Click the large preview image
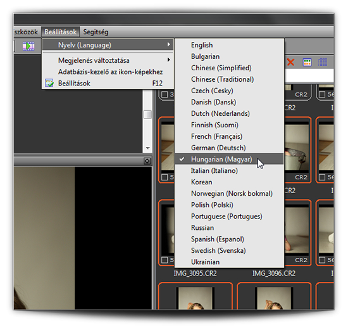 pos(44,238)
